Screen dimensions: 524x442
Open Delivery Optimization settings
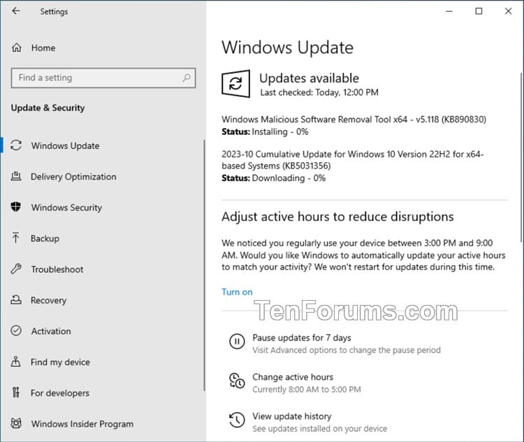(x=102, y=176)
